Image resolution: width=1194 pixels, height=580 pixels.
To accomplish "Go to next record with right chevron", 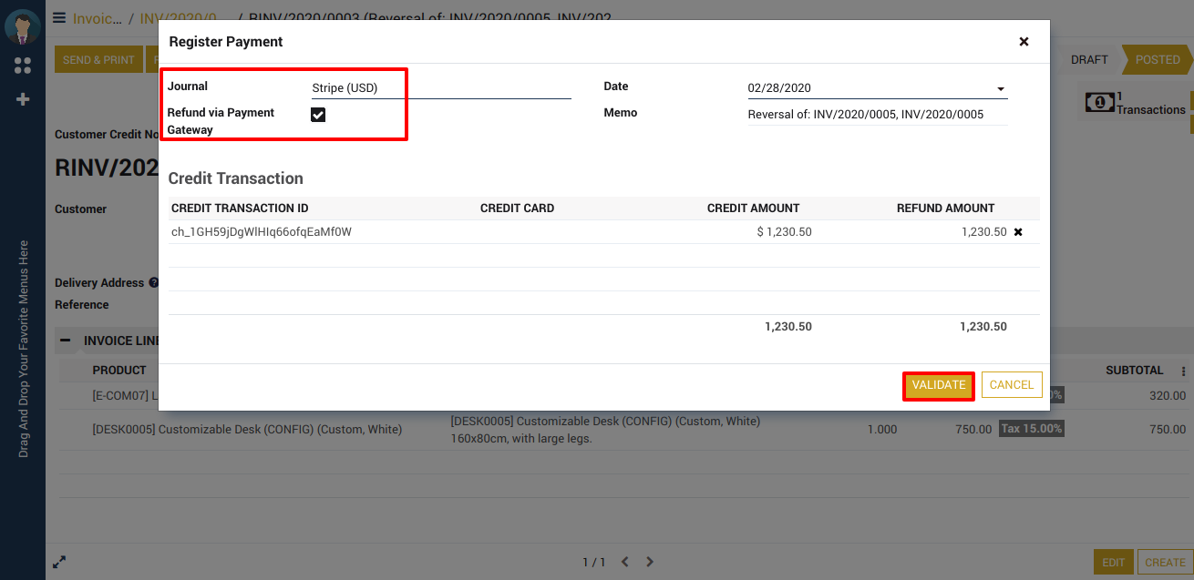I will click(650, 562).
